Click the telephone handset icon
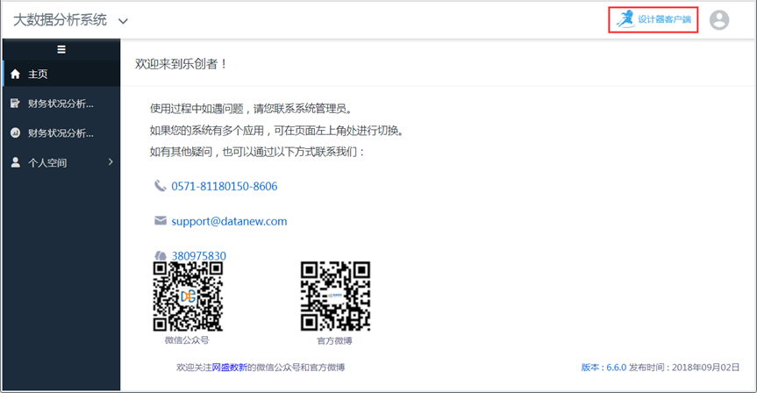Screen dimensions: 757x393 pos(160,186)
